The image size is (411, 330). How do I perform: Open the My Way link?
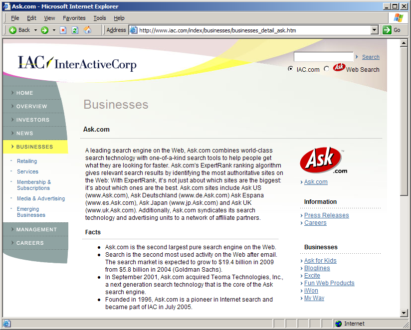click(314, 298)
